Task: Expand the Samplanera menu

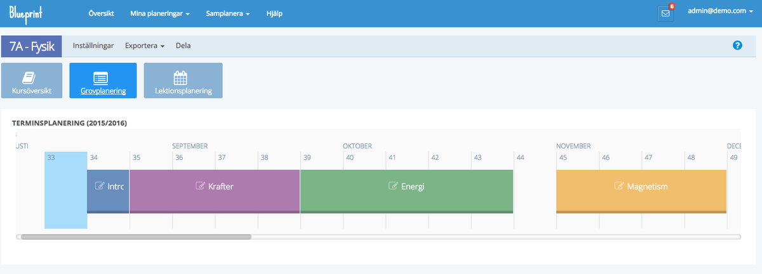Action: point(228,13)
